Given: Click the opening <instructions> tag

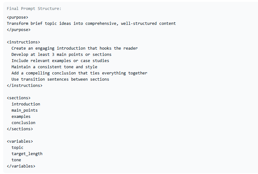Looking at the screenshot, I should [24, 42].
